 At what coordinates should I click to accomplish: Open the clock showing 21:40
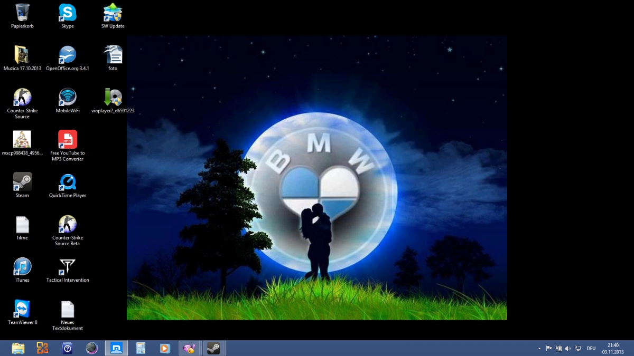point(613,349)
